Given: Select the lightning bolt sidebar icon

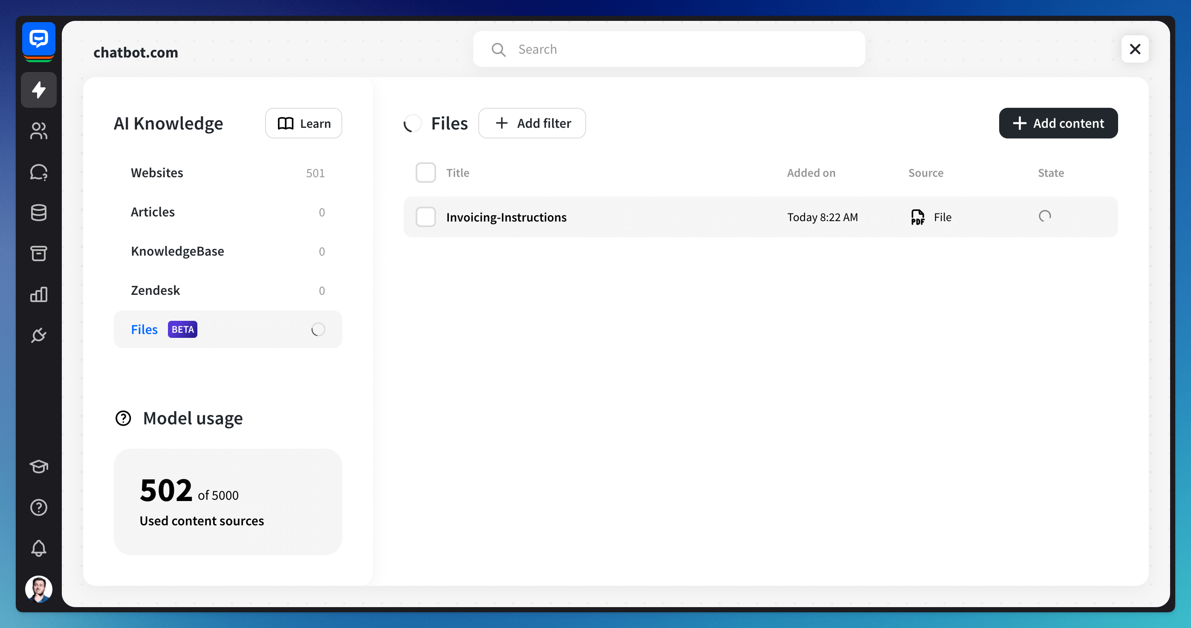Looking at the screenshot, I should coord(39,89).
